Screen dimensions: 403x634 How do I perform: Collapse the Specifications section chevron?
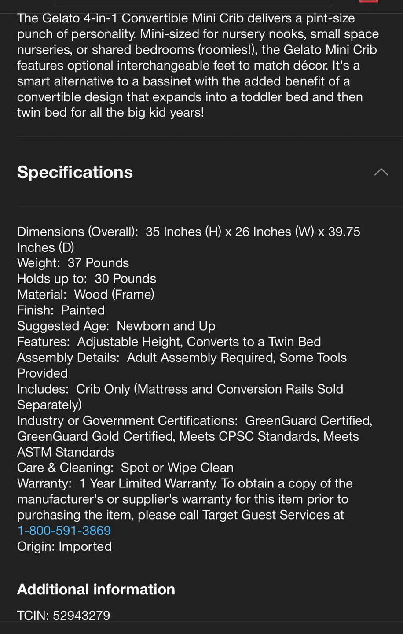click(381, 172)
